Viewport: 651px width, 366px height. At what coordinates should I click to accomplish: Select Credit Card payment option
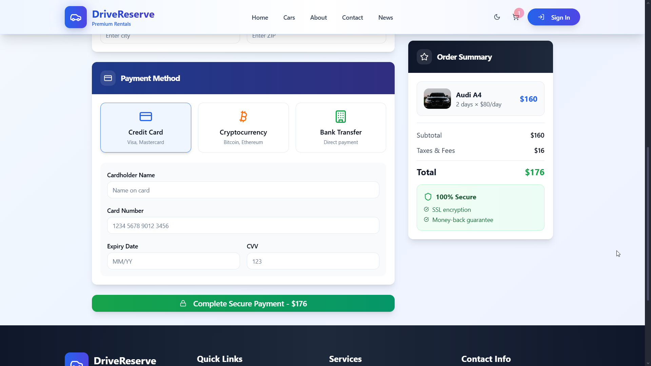point(145,127)
